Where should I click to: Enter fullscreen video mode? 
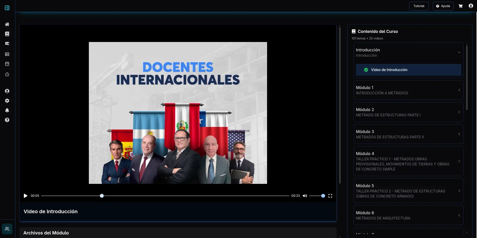(x=330, y=196)
